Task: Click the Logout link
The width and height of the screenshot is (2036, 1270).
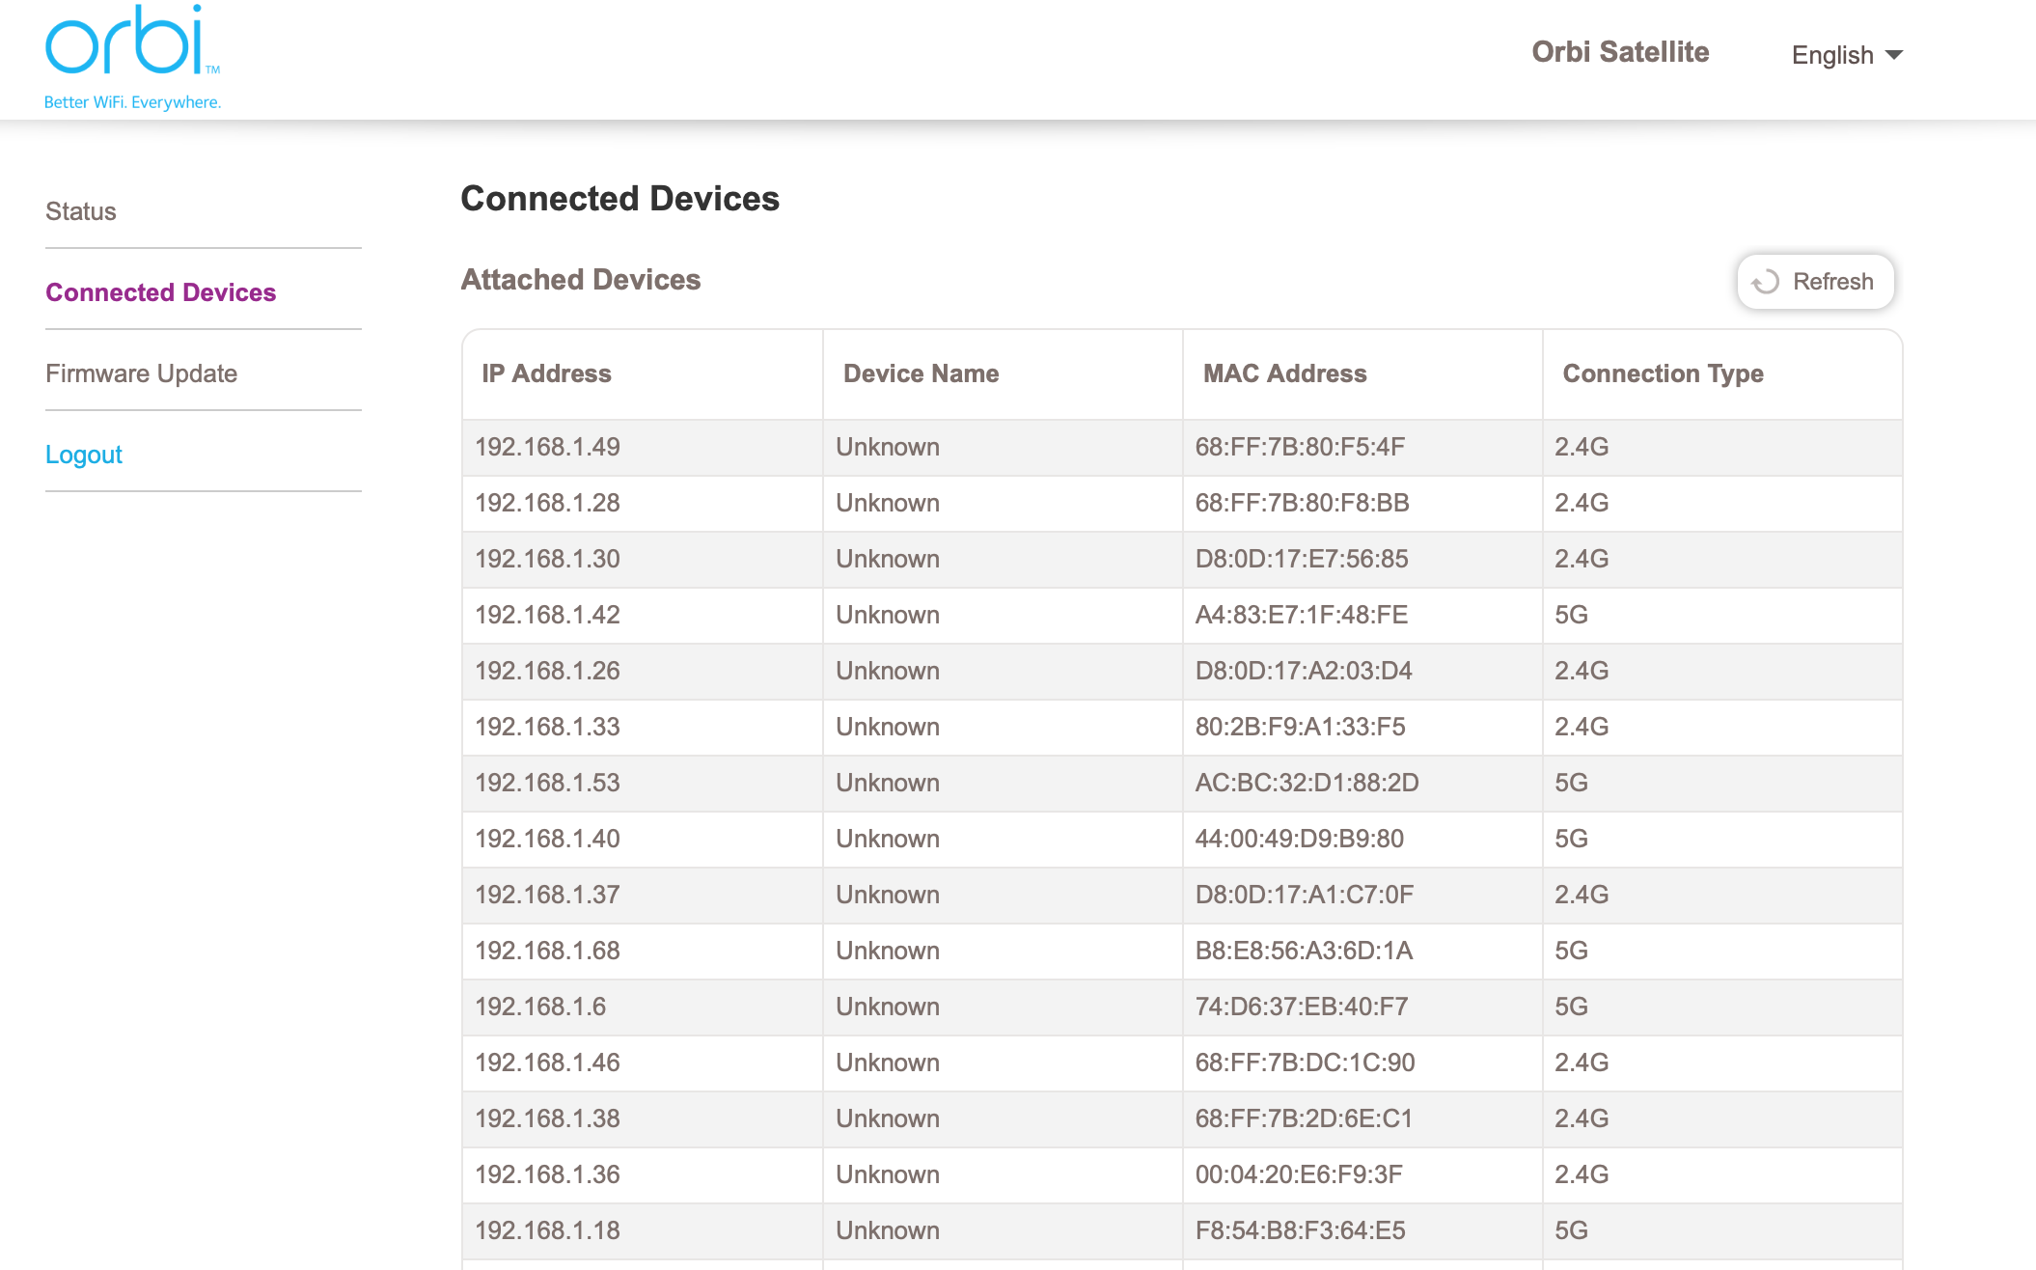Action: pos(84,455)
